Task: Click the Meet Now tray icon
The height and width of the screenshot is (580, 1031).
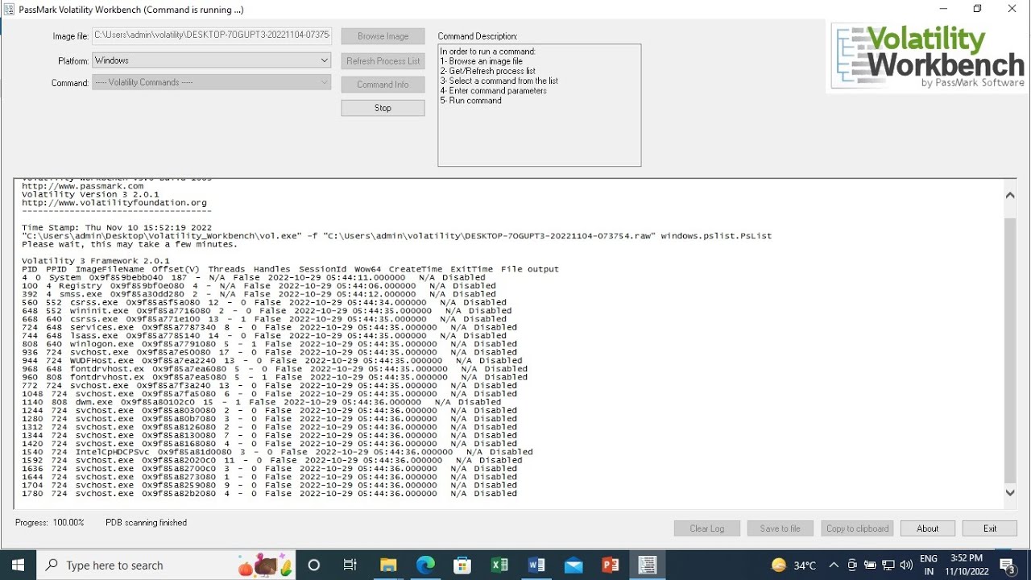Action: click(852, 565)
